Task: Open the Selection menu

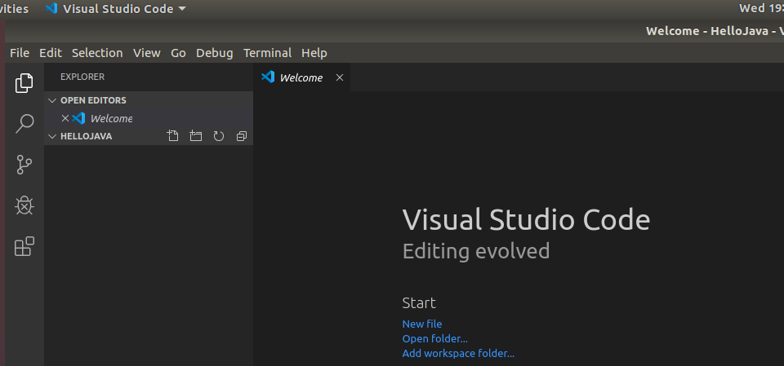Action: pos(97,53)
